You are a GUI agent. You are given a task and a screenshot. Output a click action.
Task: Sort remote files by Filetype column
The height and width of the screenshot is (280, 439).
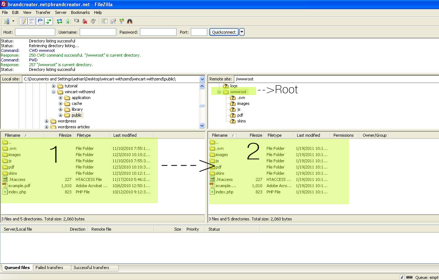(x=279, y=135)
